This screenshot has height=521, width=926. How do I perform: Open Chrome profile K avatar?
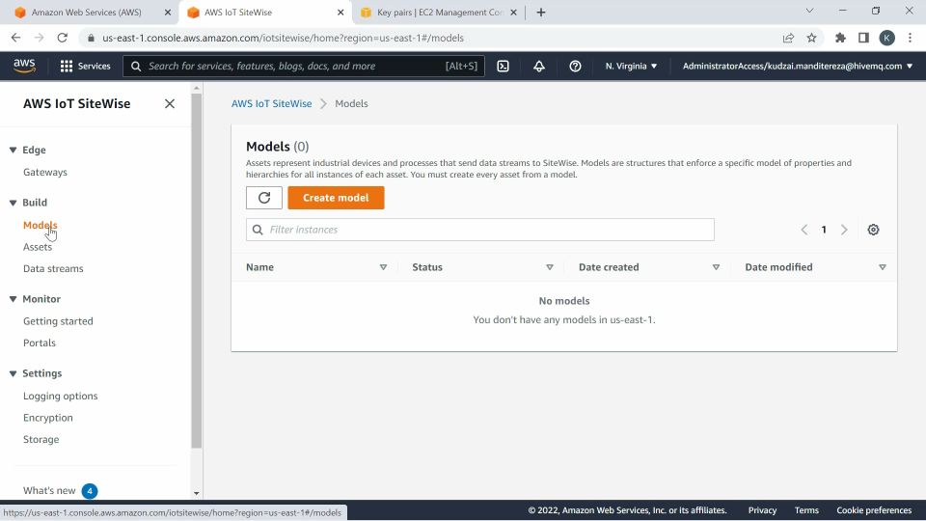[x=886, y=38]
